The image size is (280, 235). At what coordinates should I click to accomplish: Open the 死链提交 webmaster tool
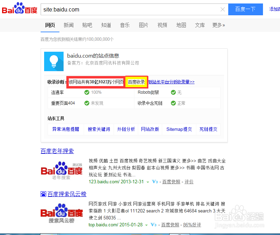208,129
